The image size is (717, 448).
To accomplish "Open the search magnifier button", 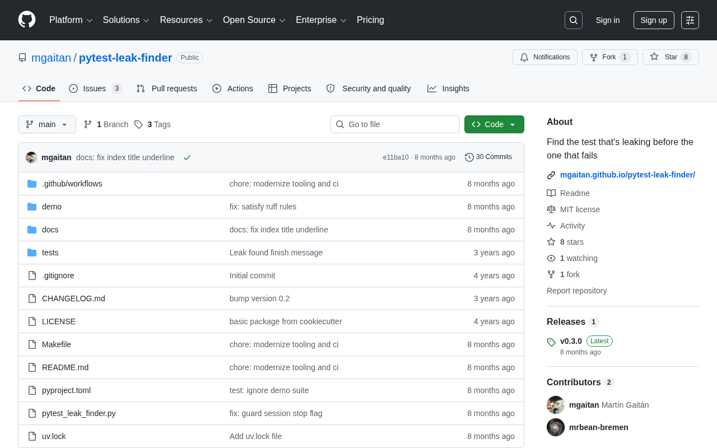I will (574, 20).
